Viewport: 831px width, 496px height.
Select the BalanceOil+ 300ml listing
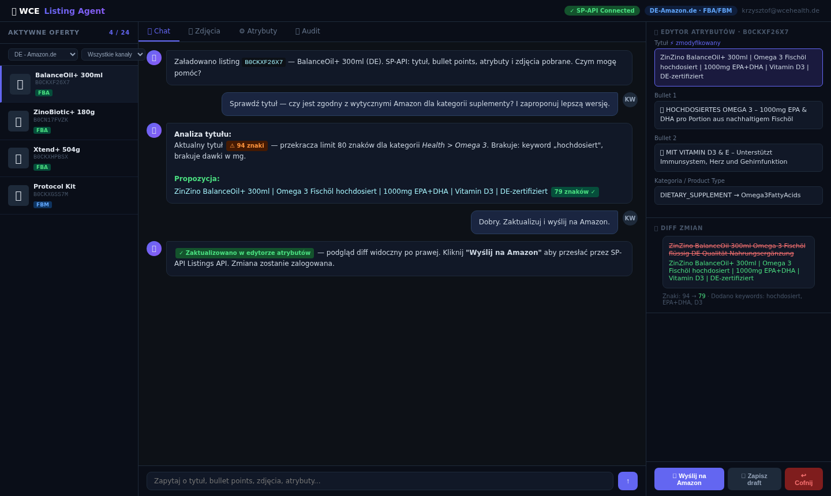click(x=69, y=84)
